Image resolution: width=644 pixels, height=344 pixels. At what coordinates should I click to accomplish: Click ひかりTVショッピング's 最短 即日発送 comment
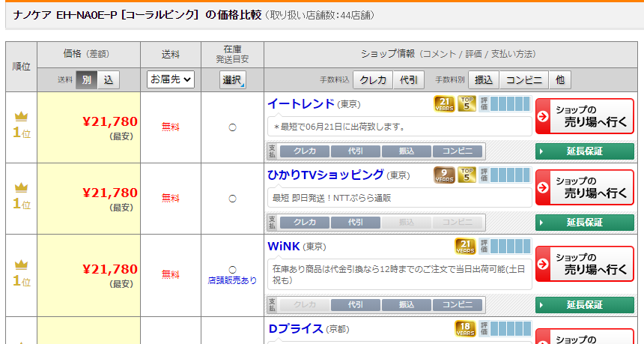[332, 198]
